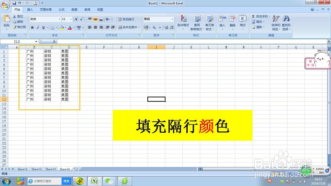Open the font name dropdown (宋体)
Screen dimensions: 331x186
59,19
